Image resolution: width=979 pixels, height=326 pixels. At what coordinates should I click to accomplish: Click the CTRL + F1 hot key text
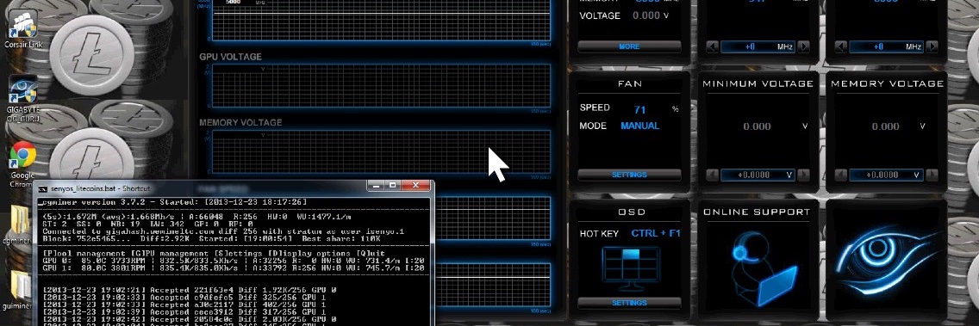coord(656,234)
